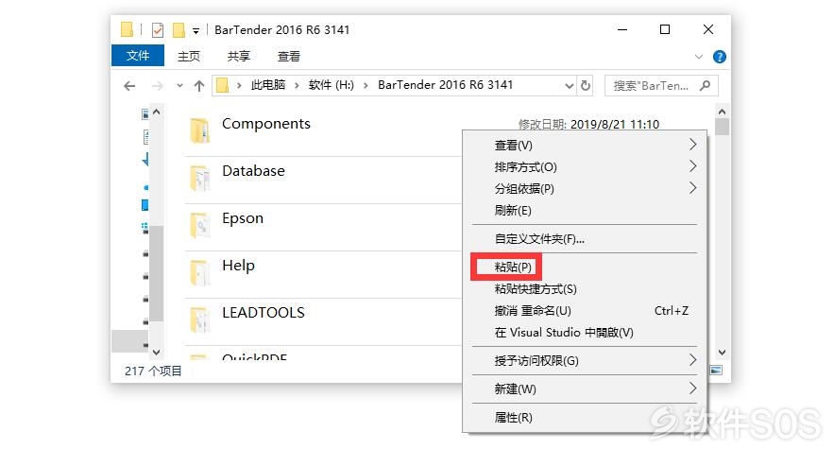Screen dimensions: 834x449
Task: Open the 主页 ribbon tab
Action: (x=188, y=56)
